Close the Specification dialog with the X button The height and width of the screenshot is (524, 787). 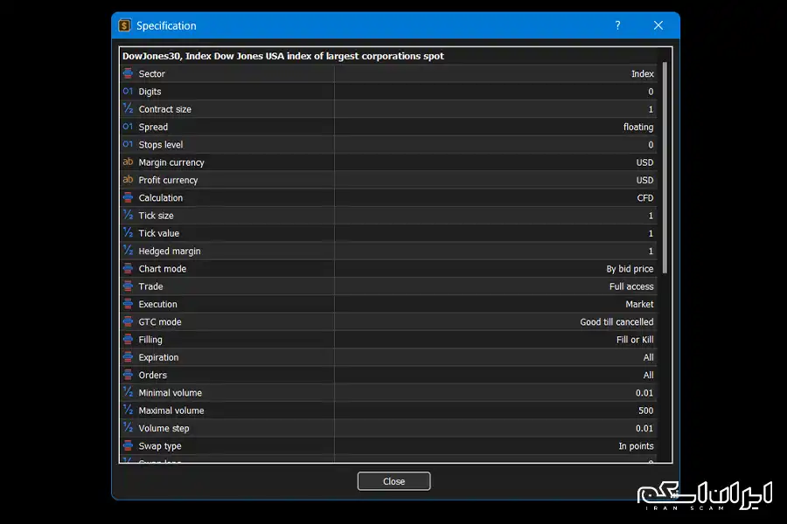(x=658, y=25)
